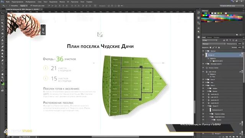
Task: Click the foreground color swatch
Action: (2, 83)
